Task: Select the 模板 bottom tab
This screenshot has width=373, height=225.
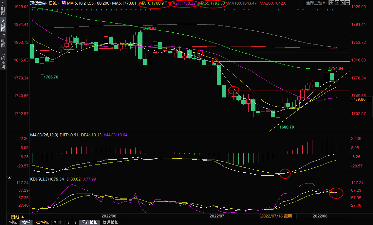Action: [x=26, y=222]
